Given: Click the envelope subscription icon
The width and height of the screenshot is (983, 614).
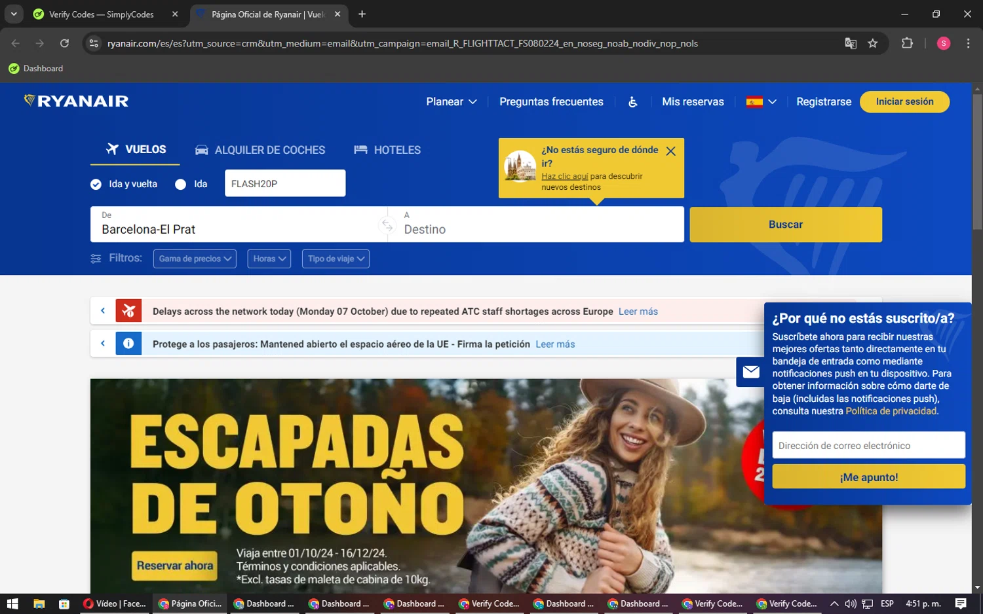Looking at the screenshot, I should click(750, 372).
